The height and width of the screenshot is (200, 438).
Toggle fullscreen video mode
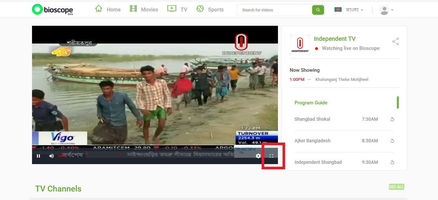[x=271, y=156]
